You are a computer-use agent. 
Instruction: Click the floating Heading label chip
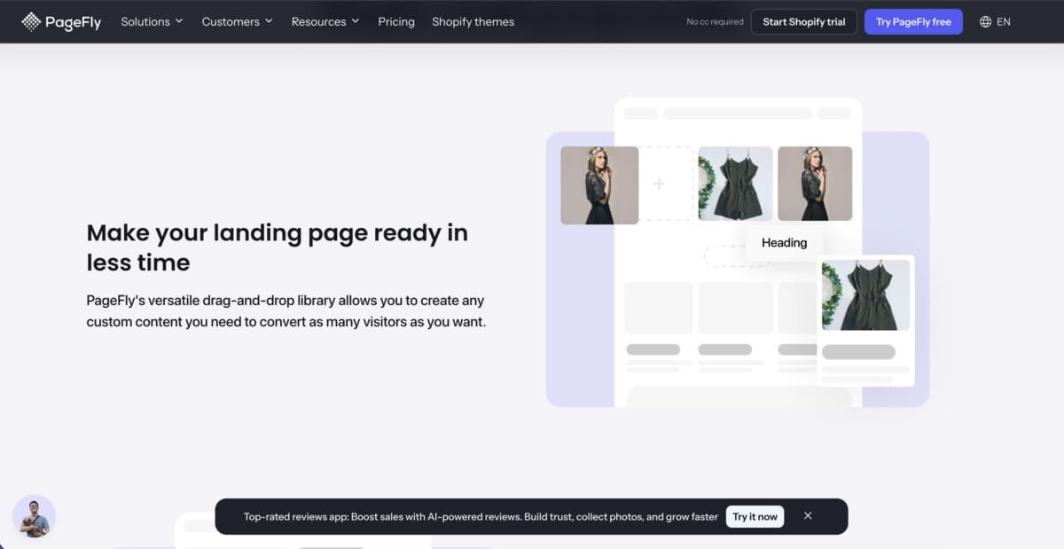(x=784, y=242)
